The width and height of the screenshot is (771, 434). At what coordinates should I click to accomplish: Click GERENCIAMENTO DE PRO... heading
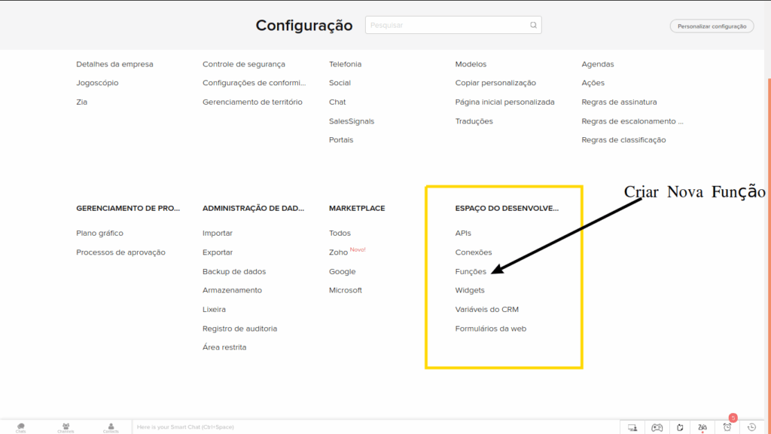128,208
